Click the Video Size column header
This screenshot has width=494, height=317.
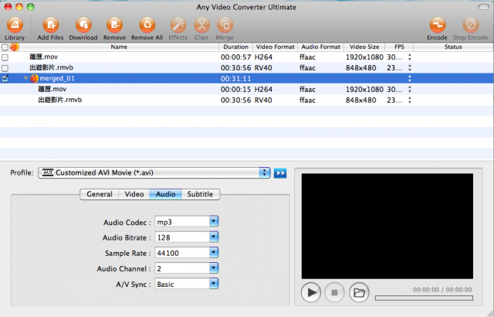point(364,47)
